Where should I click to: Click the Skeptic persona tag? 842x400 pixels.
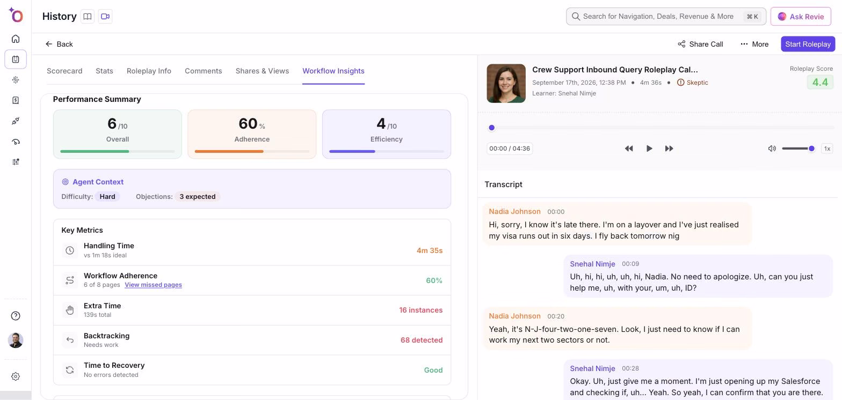(x=693, y=83)
